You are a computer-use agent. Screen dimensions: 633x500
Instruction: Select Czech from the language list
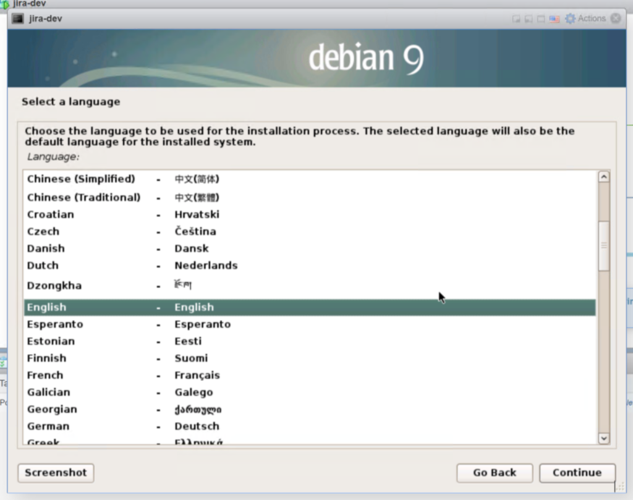point(310,231)
